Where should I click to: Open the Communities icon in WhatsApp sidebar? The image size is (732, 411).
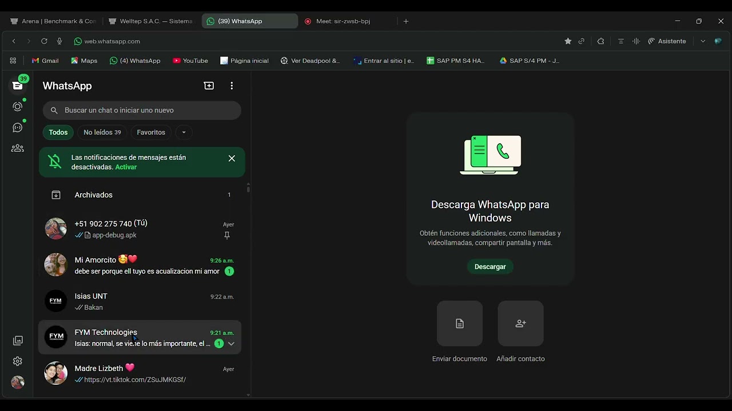coord(18,148)
